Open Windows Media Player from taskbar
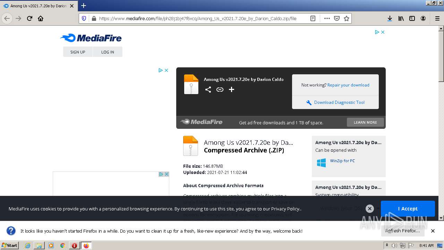The width and height of the screenshot is (444, 250). (x=51, y=245)
